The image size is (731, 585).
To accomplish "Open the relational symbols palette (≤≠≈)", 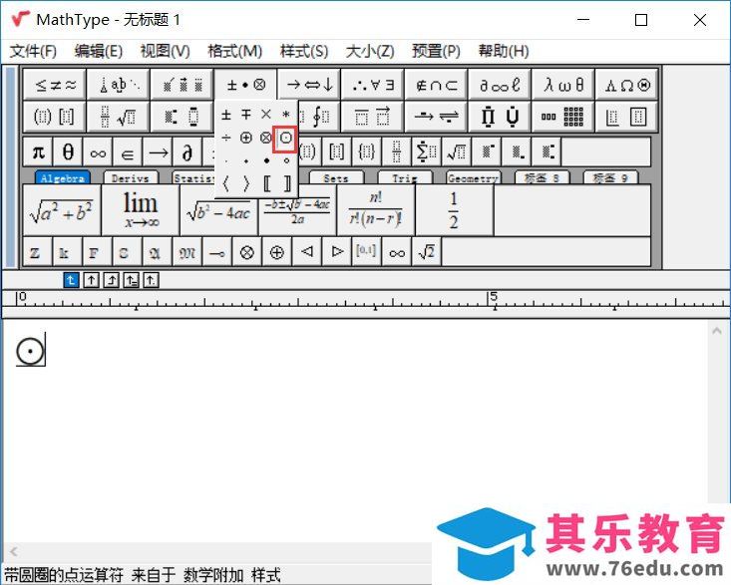I will (55, 85).
